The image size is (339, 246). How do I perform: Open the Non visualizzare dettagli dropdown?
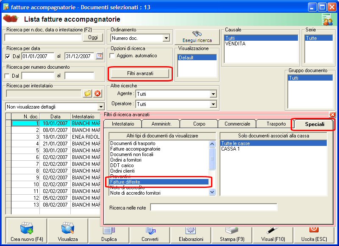coord(101,106)
